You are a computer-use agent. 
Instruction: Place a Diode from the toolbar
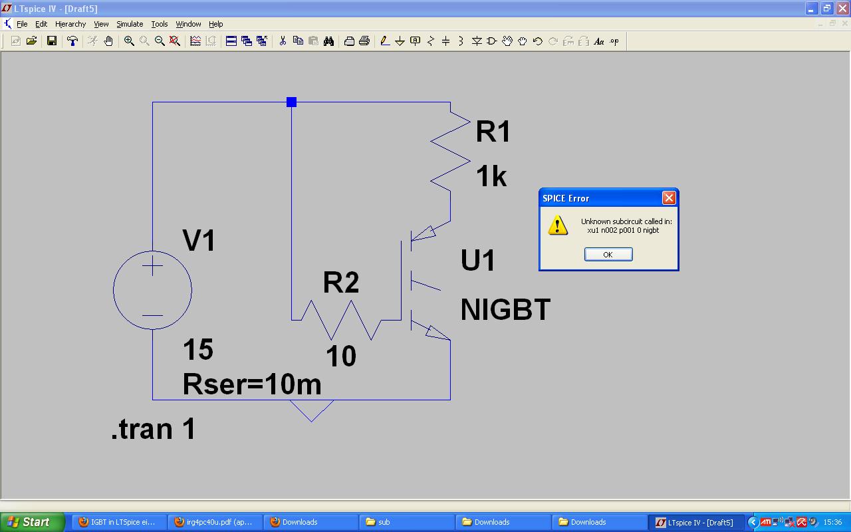click(477, 41)
